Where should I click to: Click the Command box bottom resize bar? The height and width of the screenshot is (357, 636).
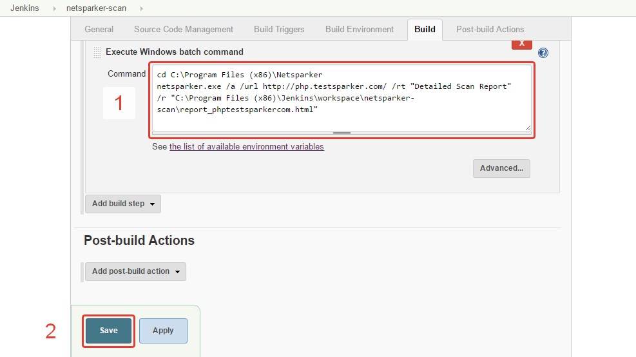click(342, 133)
